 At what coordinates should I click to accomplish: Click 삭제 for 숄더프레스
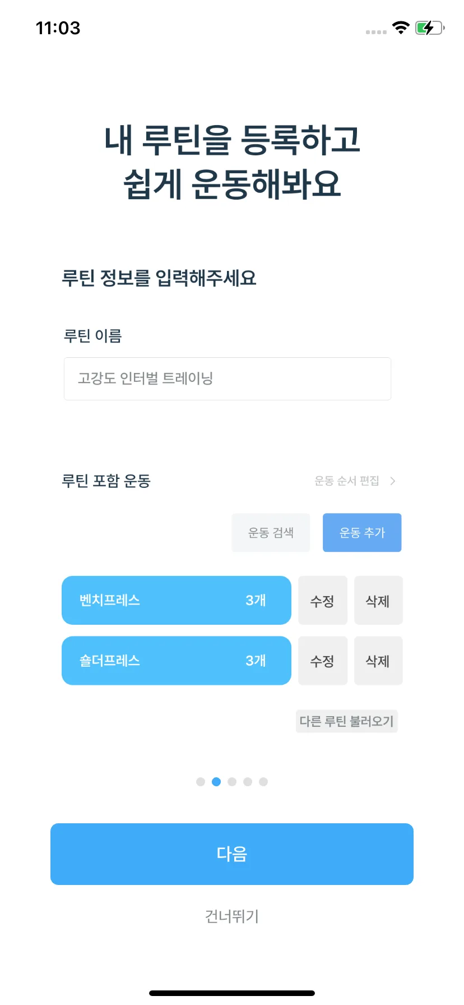click(x=378, y=661)
